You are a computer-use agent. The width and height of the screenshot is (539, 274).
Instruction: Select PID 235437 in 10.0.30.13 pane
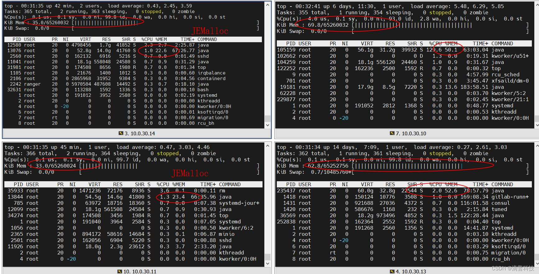pyautogui.click(x=286, y=191)
